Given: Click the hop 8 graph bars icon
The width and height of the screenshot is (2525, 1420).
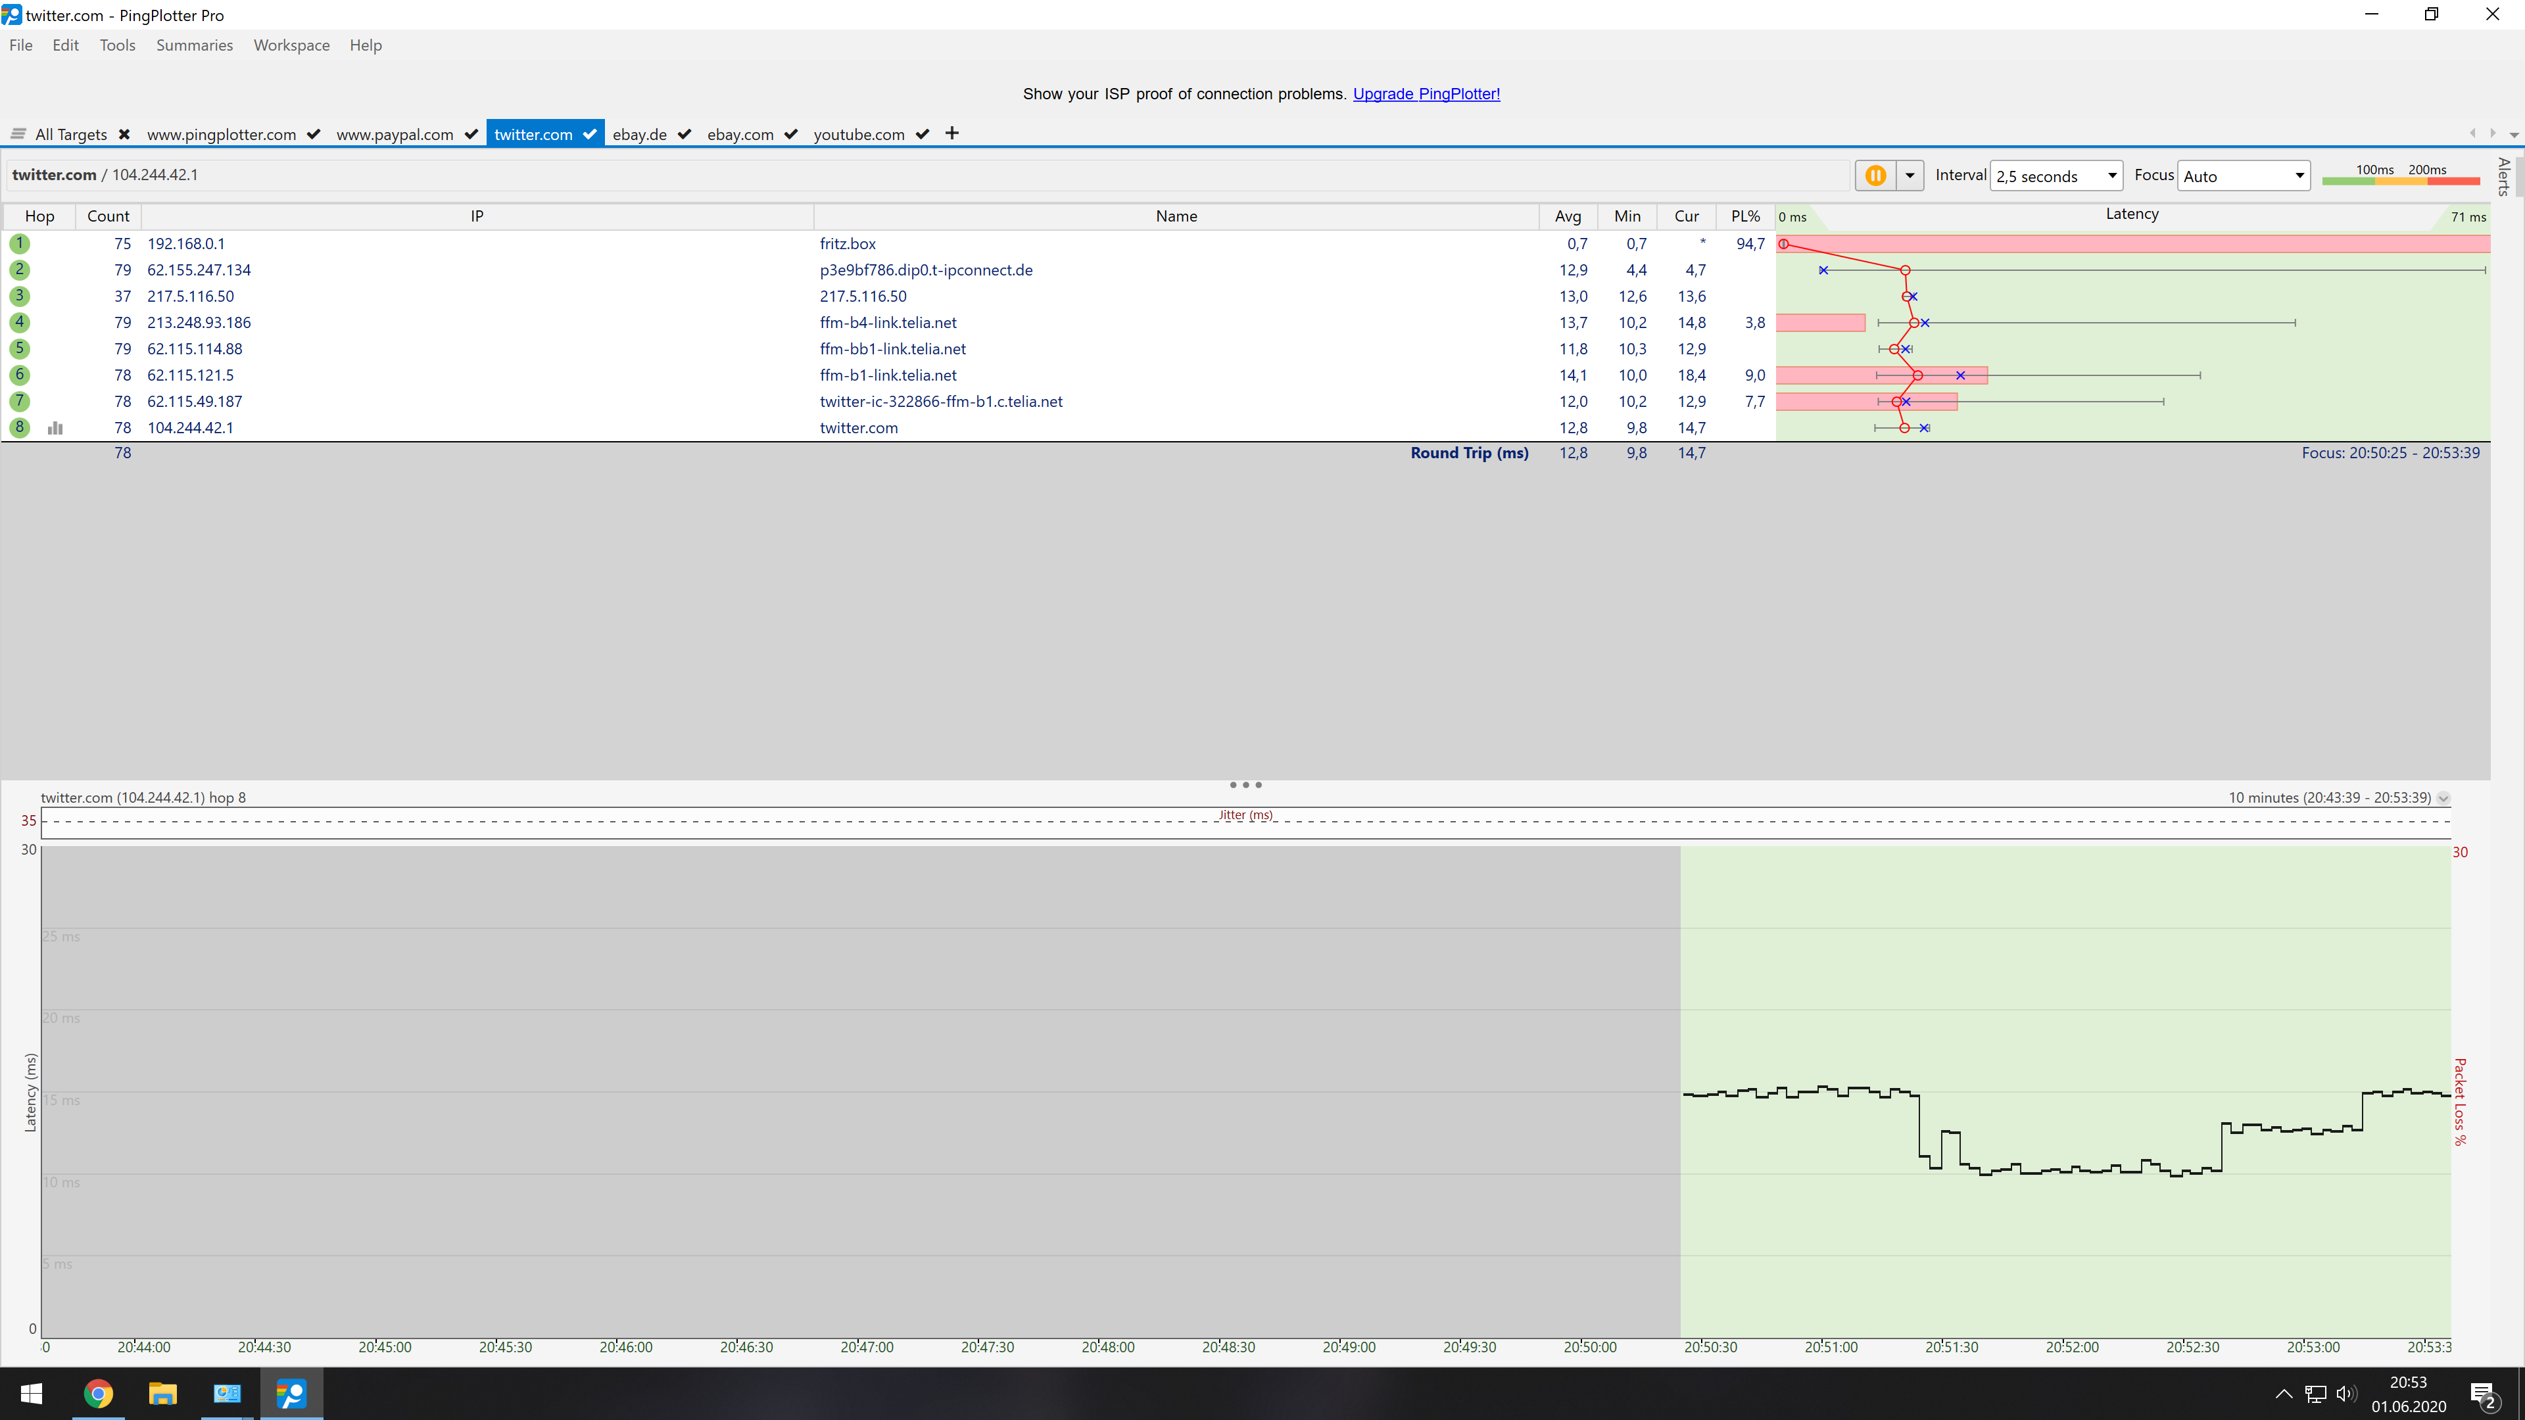Looking at the screenshot, I should (56, 428).
